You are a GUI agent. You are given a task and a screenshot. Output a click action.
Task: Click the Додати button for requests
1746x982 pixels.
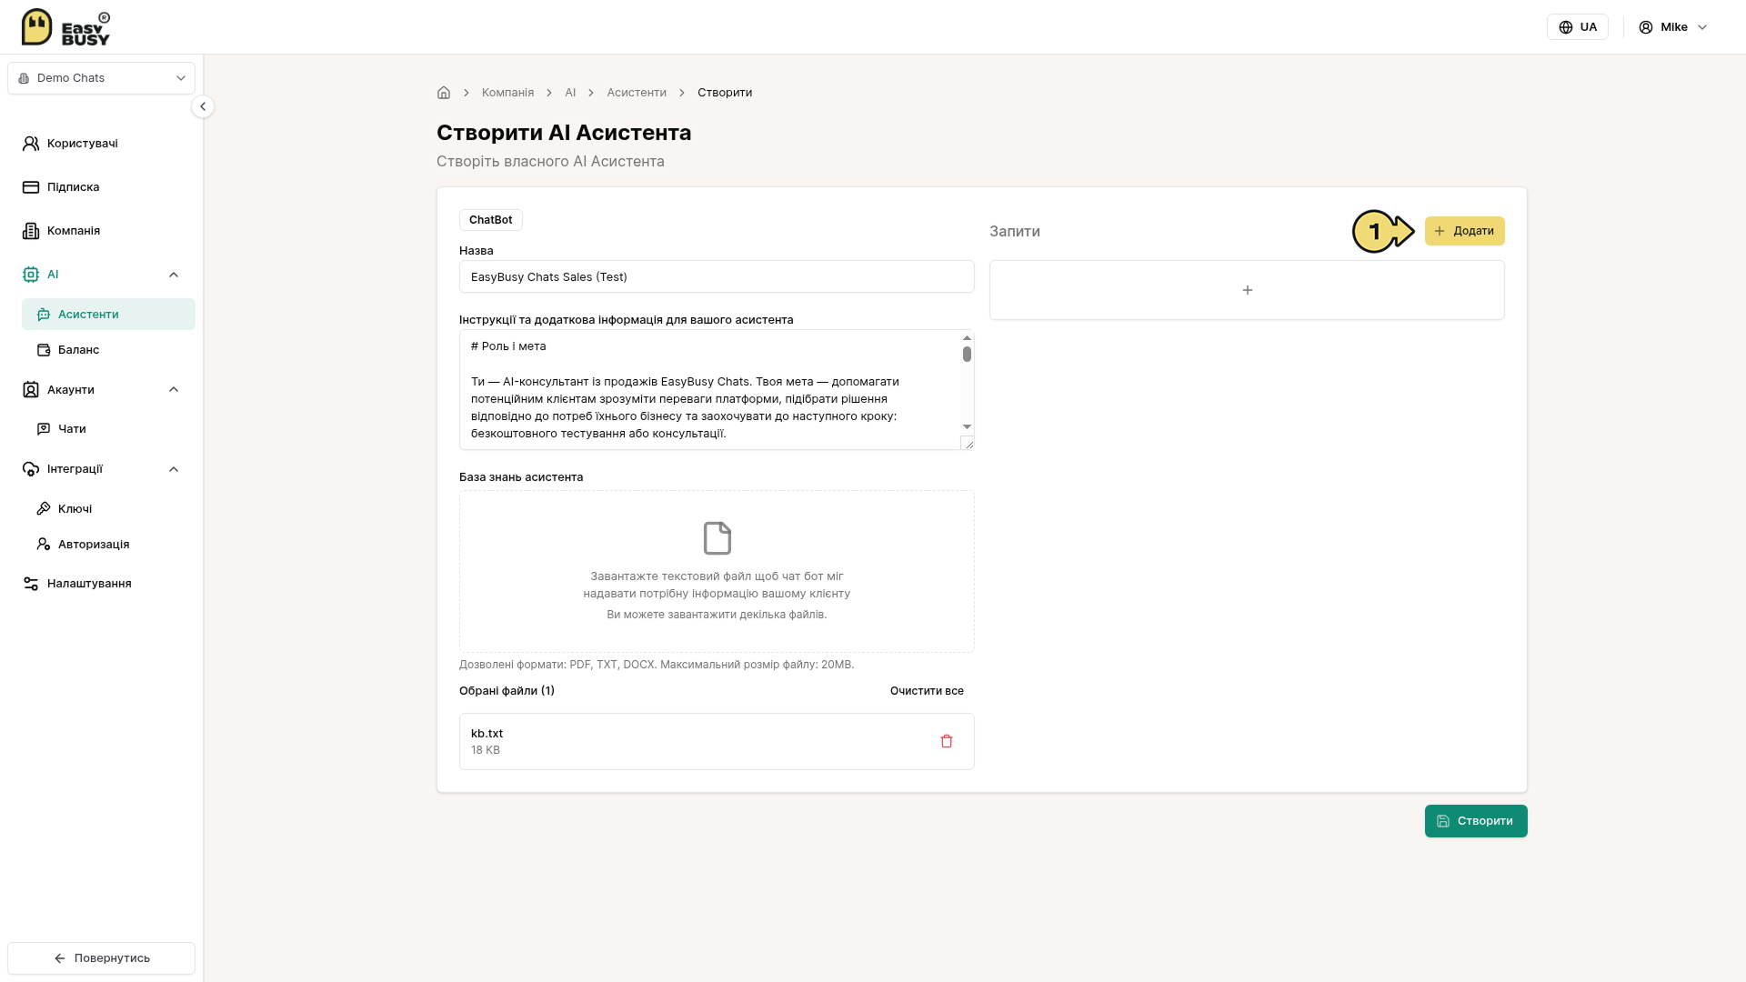[x=1464, y=231]
